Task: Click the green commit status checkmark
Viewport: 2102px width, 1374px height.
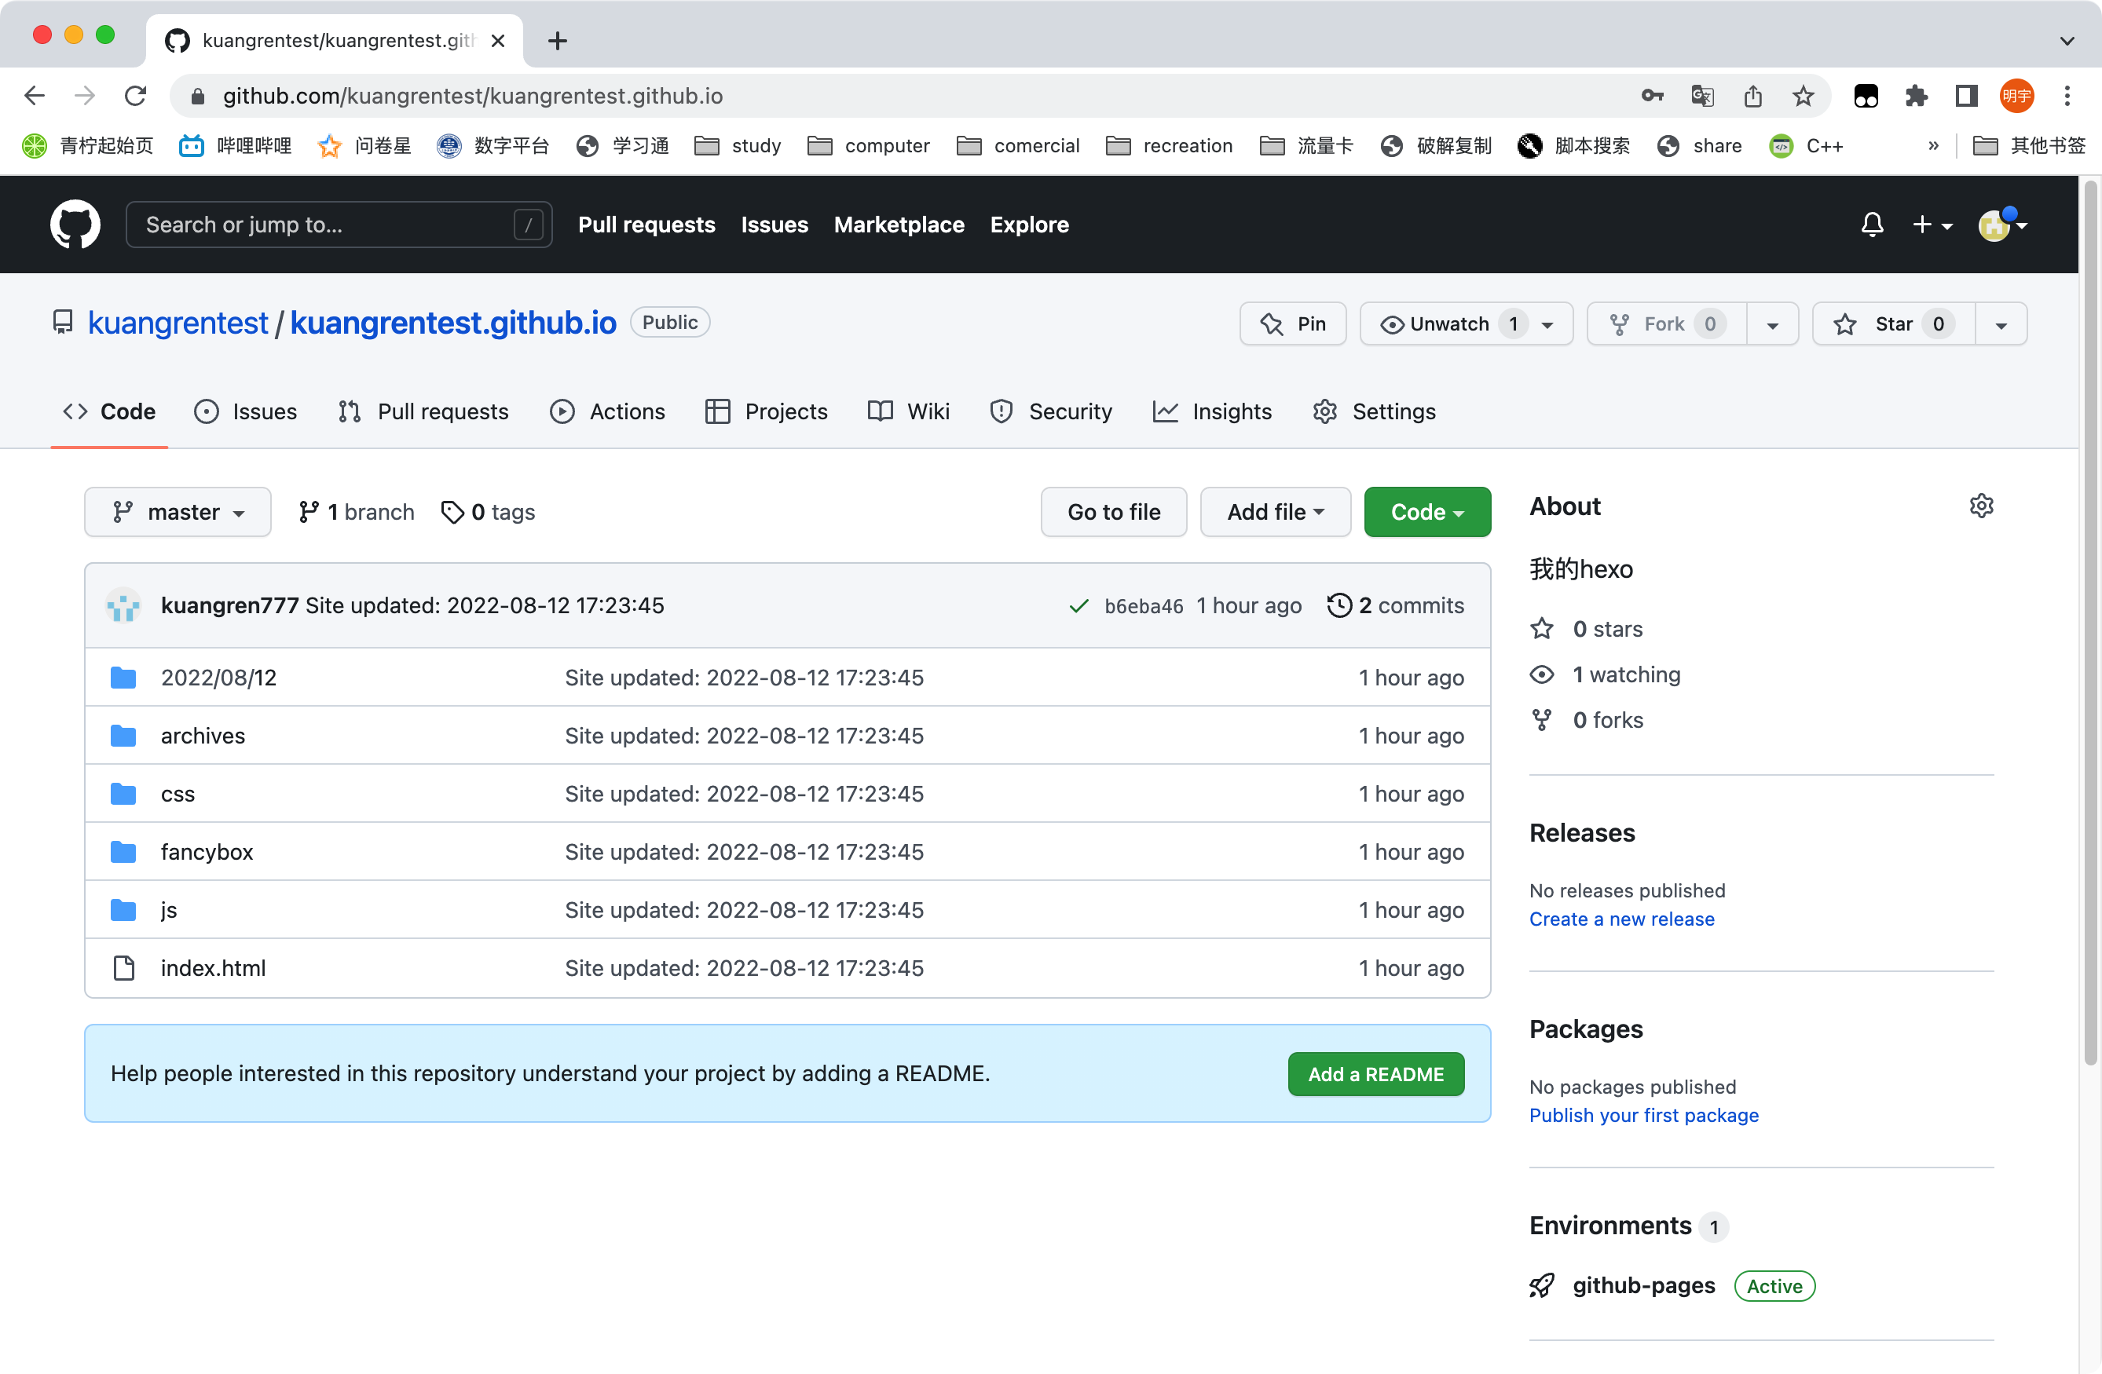Action: point(1078,606)
